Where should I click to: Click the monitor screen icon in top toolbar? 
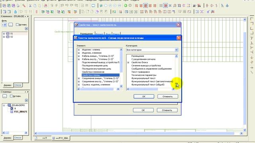93,6
